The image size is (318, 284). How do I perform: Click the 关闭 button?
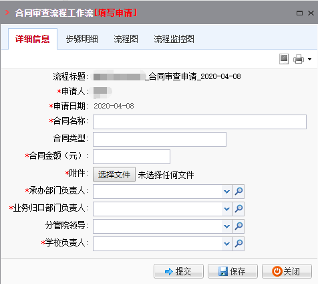click(x=287, y=271)
